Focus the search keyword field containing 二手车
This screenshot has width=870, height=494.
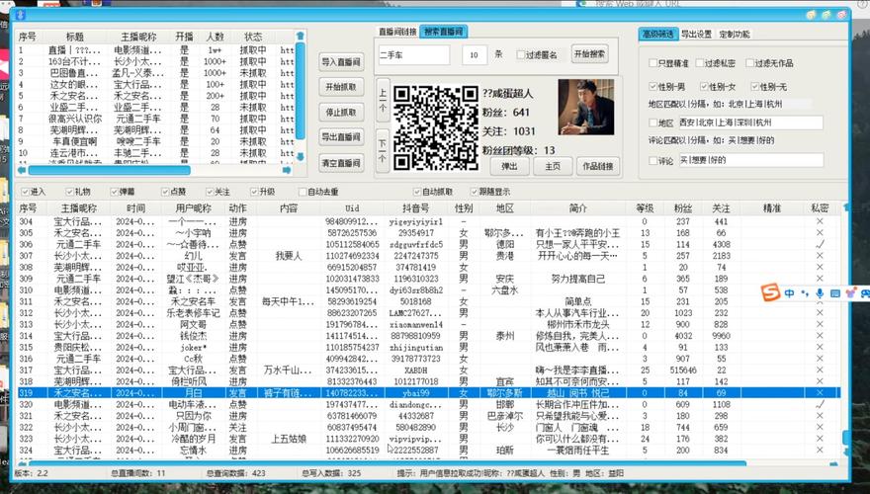click(x=414, y=55)
